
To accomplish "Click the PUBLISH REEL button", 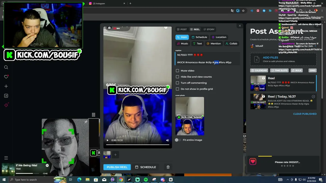I will click(117, 167).
